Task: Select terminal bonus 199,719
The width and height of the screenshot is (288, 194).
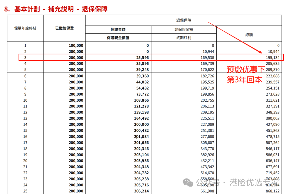Action: pyautogui.click(x=207, y=88)
